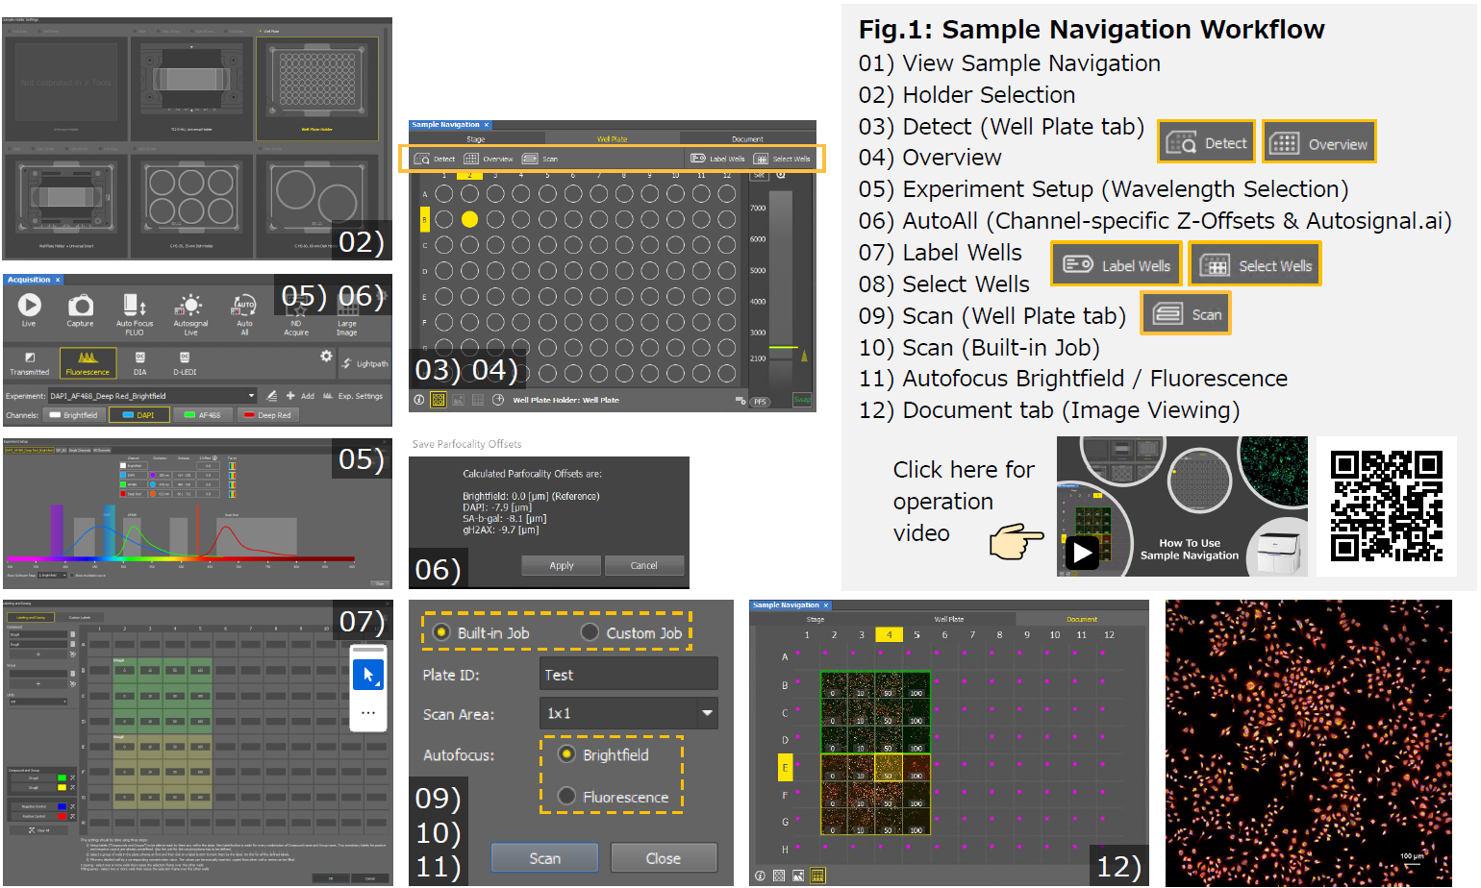Apply the calculated parfocality offsets
The width and height of the screenshot is (1481, 888).
point(562,565)
